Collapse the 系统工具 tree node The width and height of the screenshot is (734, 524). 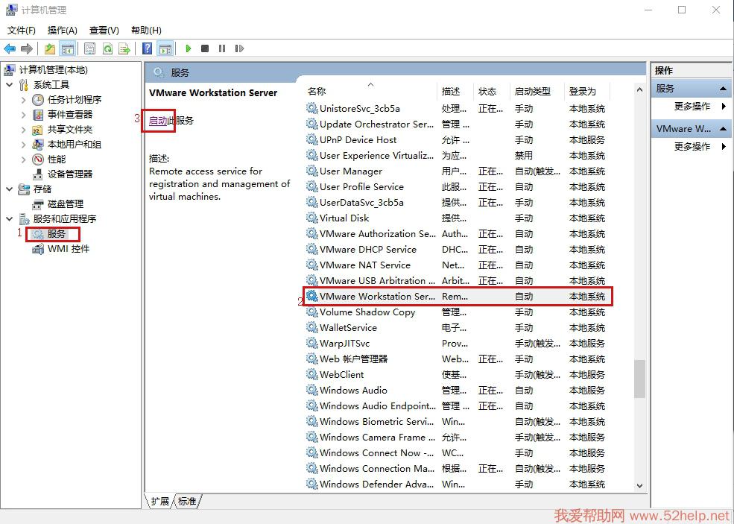tap(10, 85)
